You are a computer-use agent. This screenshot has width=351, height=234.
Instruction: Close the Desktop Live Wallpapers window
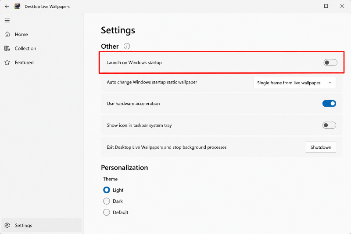coord(342,6)
